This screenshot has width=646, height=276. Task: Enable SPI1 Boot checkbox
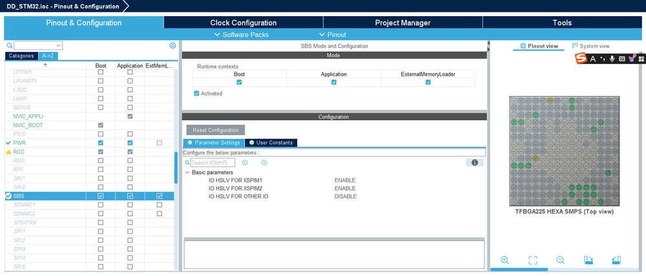tap(100, 231)
